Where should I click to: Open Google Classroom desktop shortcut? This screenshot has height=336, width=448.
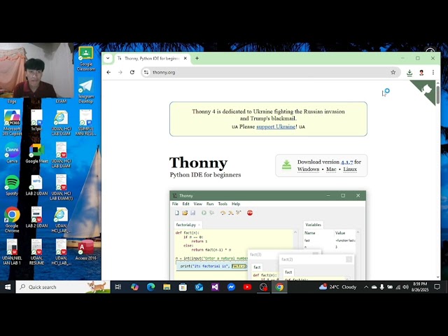click(86, 59)
